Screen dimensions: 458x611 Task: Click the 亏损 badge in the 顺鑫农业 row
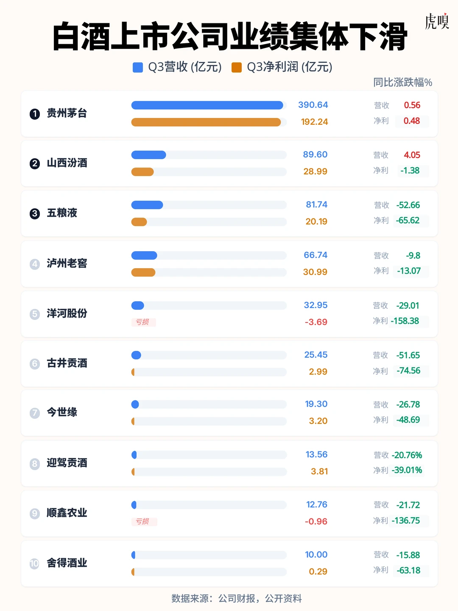[x=144, y=521]
